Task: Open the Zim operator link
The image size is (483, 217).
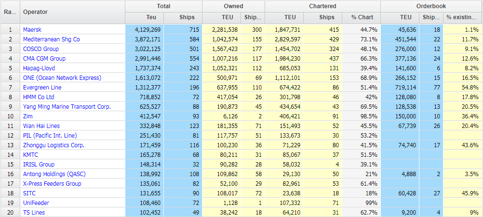Action: (28, 116)
